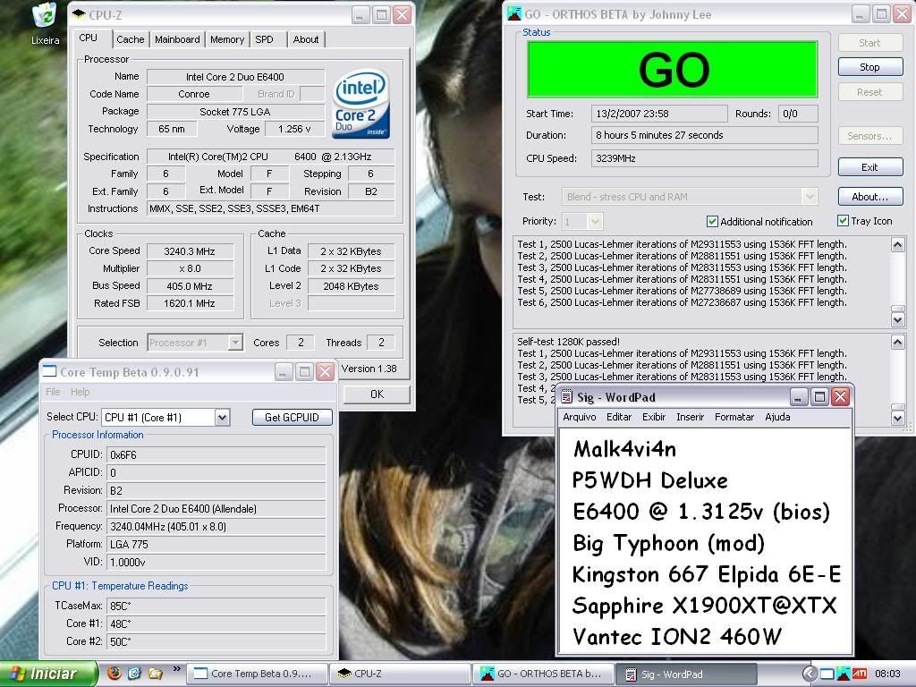Click the Intel Core 2 Duo logo
This screenshot has height=687, width=916.
coord(360,104)
